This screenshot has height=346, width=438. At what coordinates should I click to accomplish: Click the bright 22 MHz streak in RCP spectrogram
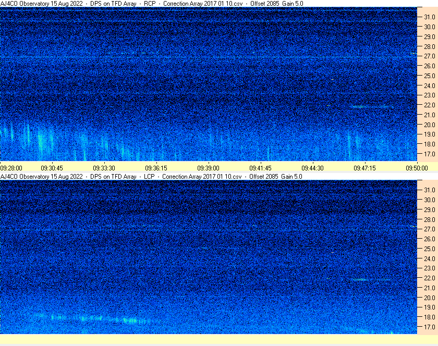(372, 106)
